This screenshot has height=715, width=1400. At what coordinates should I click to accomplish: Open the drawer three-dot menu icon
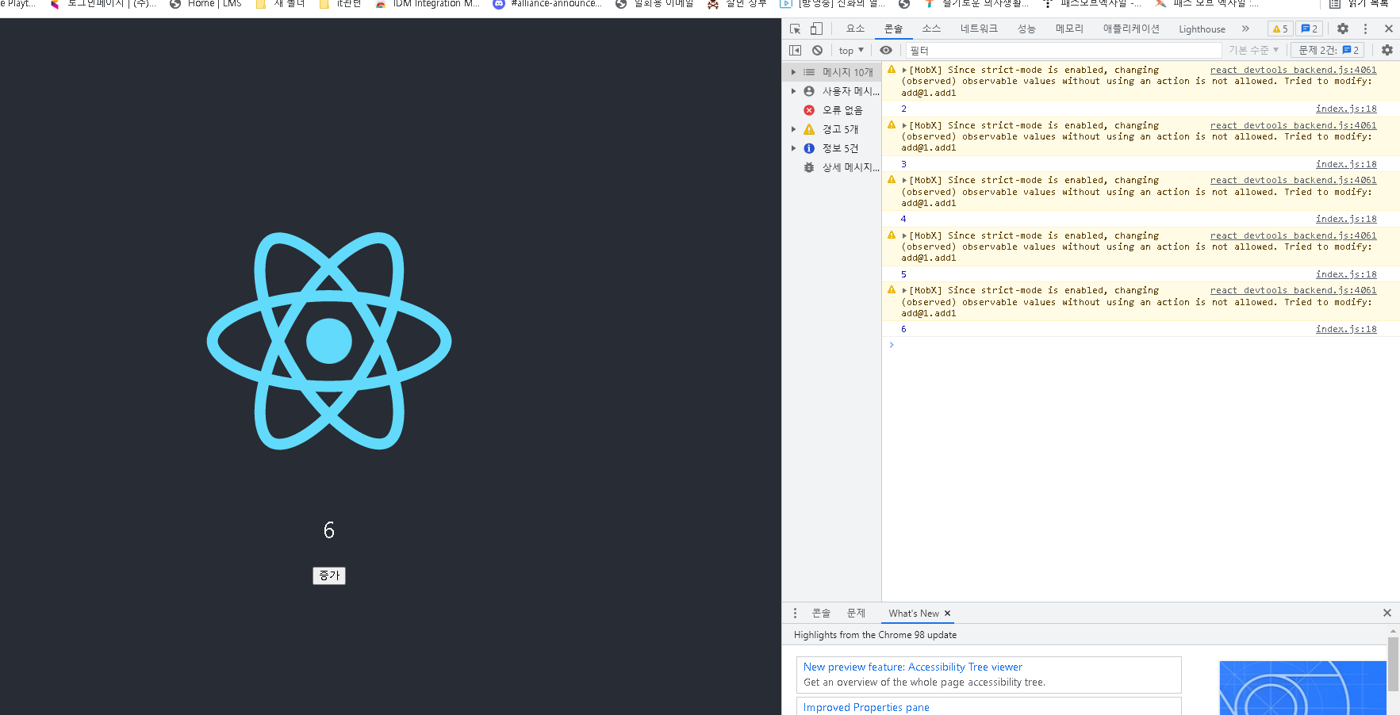(x=795, y=614)
